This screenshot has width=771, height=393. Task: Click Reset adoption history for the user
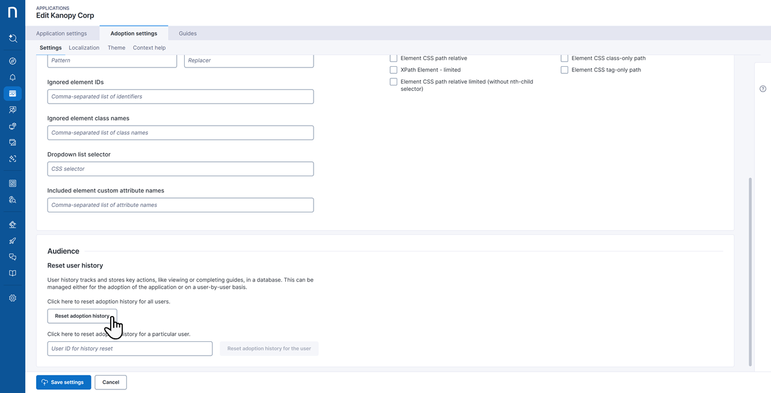click(269, 348)
